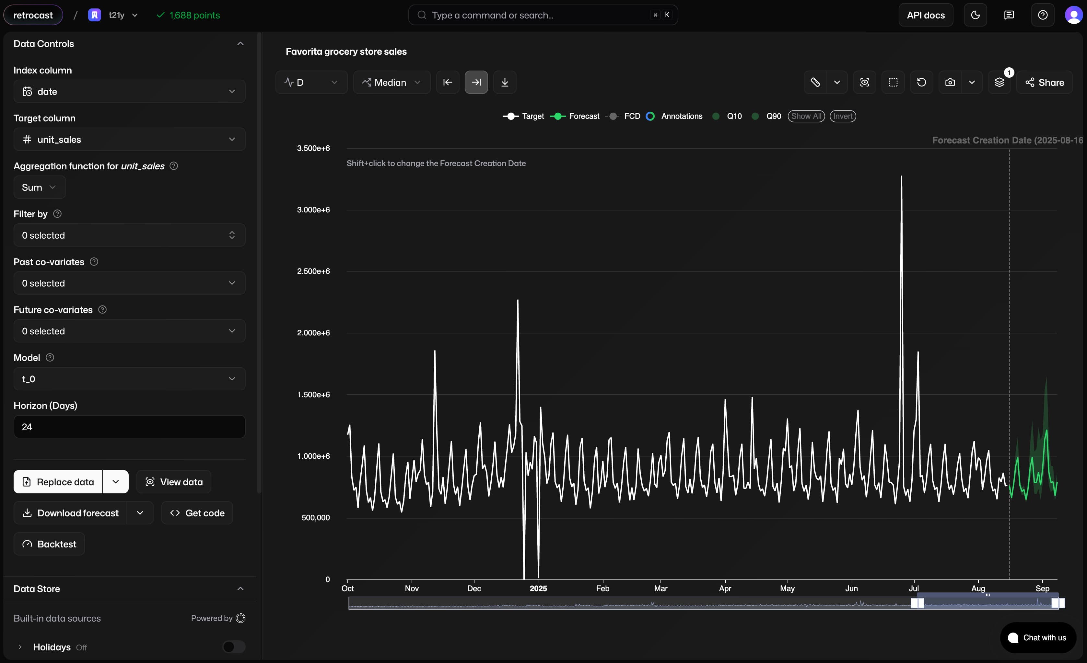Click help icon next to Model label
The width and height of the screenshot is (1087, 663).
pos(50,358)
